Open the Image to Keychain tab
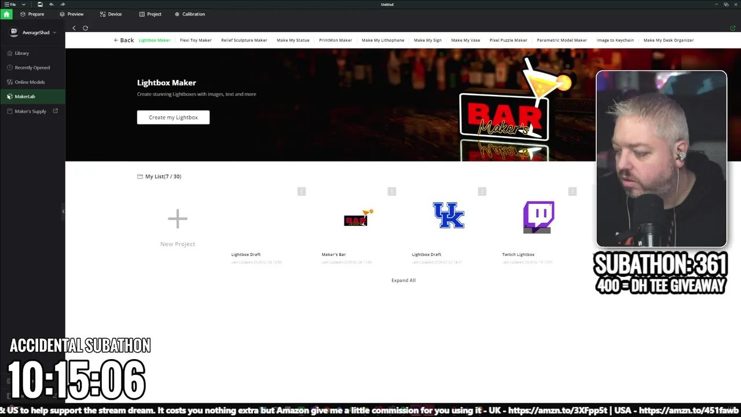 point(615,41)
